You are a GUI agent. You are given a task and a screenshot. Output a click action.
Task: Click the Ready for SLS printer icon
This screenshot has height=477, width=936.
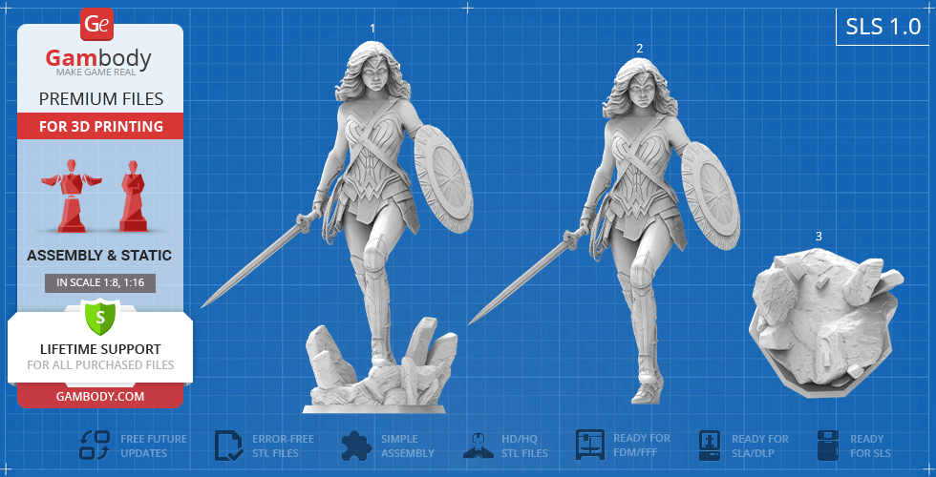(x=831, y=446)
